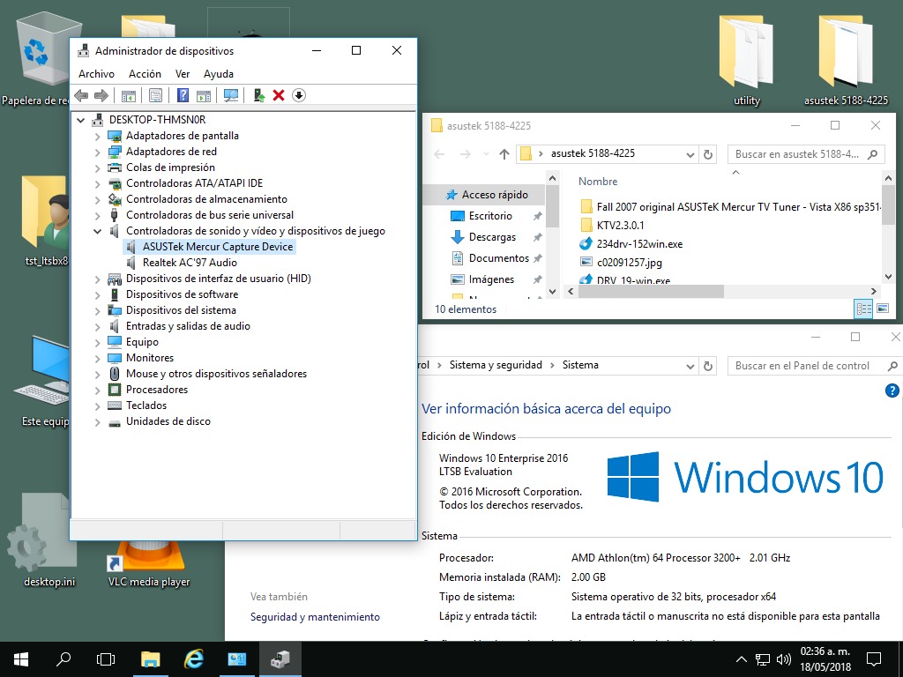Screen dimensions: 903x677
Task: Open Escritorio in Explorer sidebar
Action: [x=490, y=216]
